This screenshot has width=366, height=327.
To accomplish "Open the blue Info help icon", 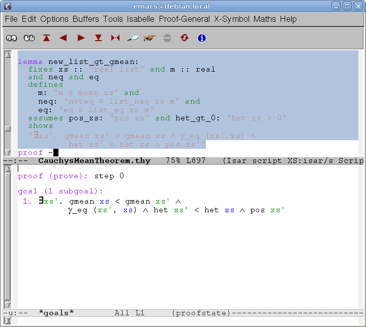I will (201, 38).
